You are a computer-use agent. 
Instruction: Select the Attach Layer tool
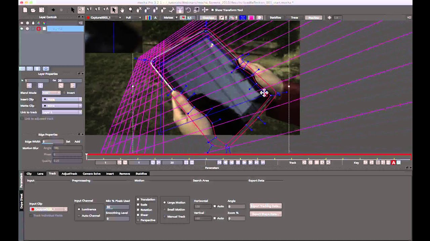click(172, 10)
